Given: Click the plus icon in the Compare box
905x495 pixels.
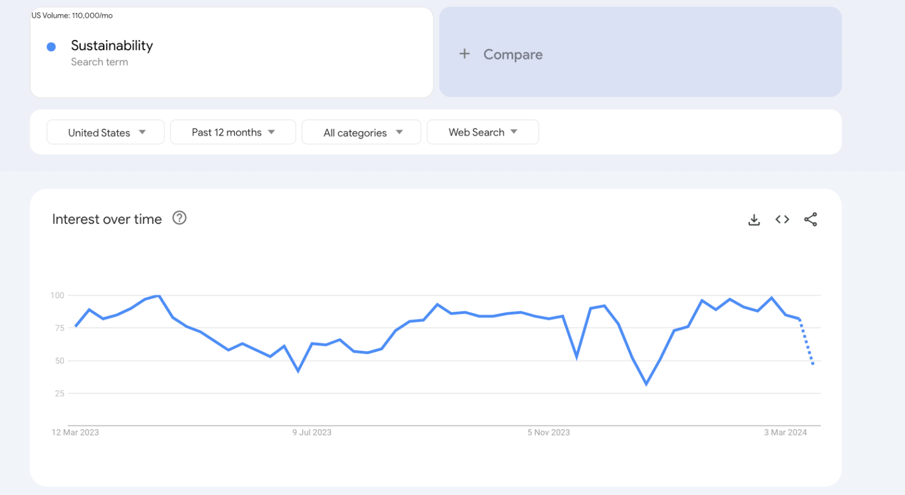Looking at the screenshot, I should (x=465, y=54).
